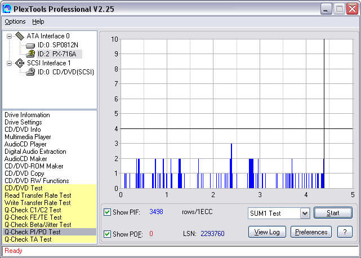Open AudioCD Maker function

coord(25,159)
